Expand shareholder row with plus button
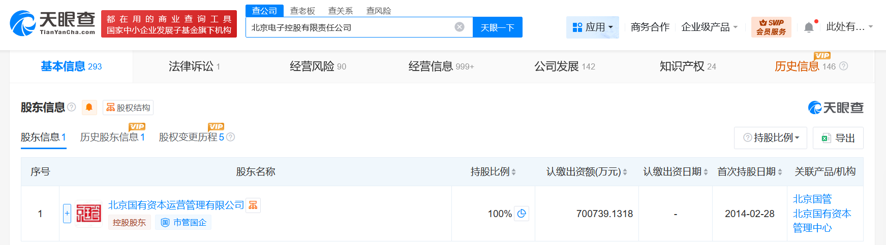The image size is (886, 245). pyautogui.click(x=67, y=214)
